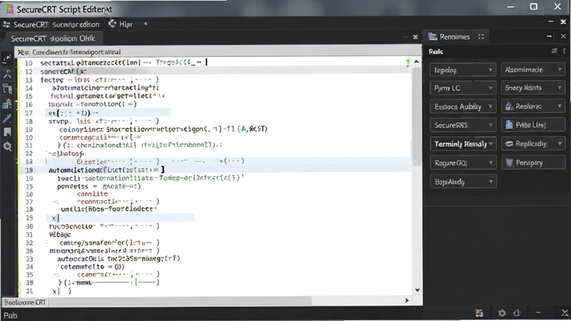
Task: Click the Realc section header
Action: [436, 51]
